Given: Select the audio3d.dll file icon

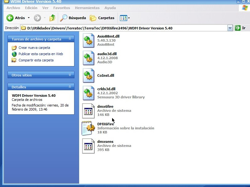Looking at the screenshot, I should (88, 58).
